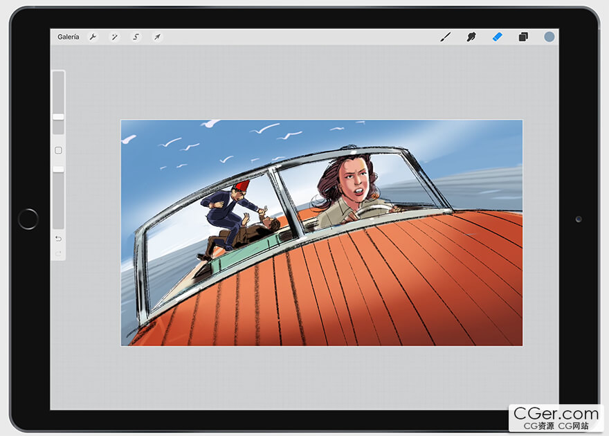Tap the undo arrow in sidebar
Screen dimensions: 609x436
(x=58, y=238)
